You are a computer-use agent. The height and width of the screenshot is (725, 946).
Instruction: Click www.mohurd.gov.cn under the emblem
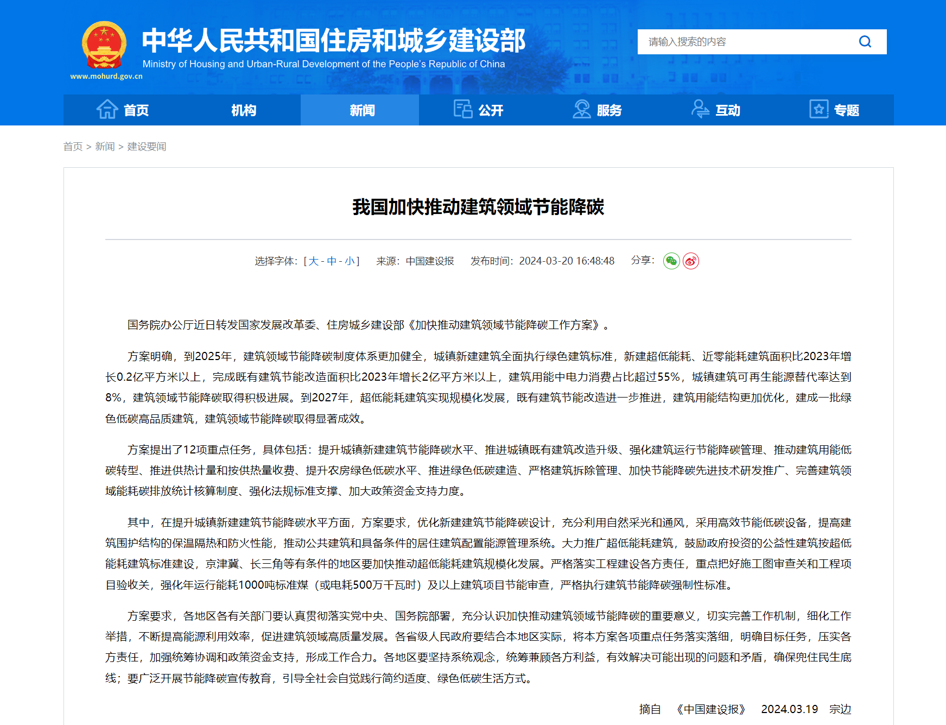click(106, 77)
